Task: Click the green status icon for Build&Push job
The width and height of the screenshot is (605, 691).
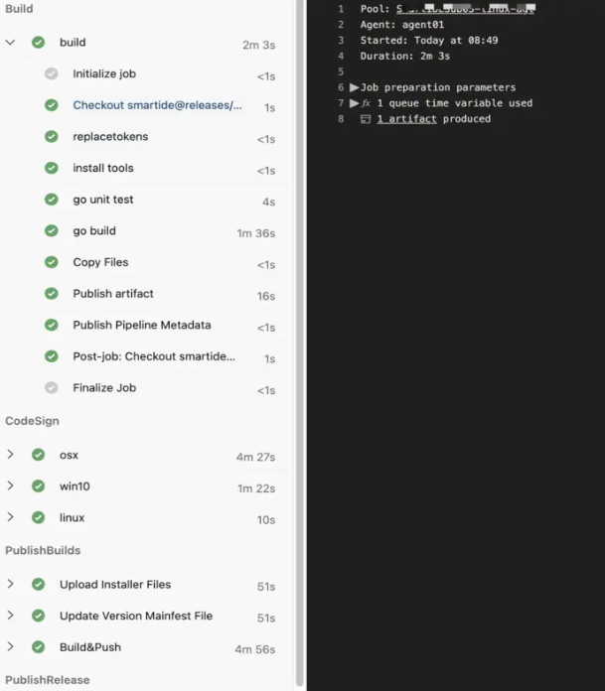Action: click(x=38, y=647)
